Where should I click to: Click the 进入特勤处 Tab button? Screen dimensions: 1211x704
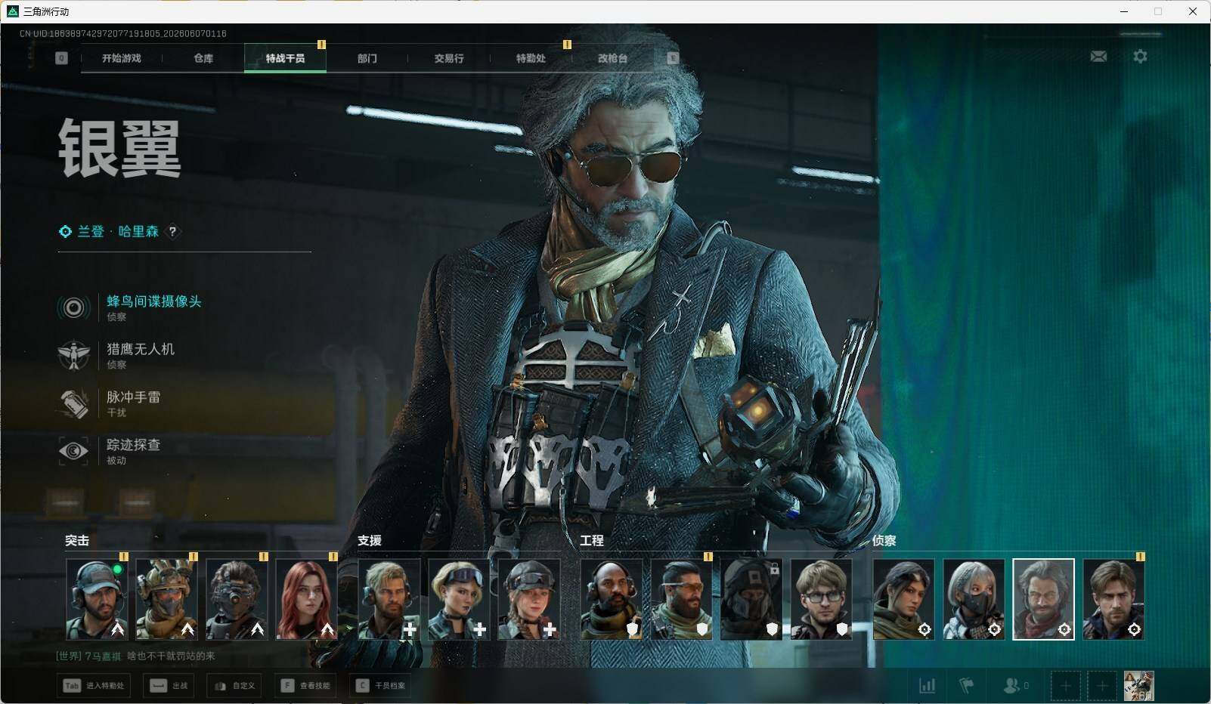point(94,686)
